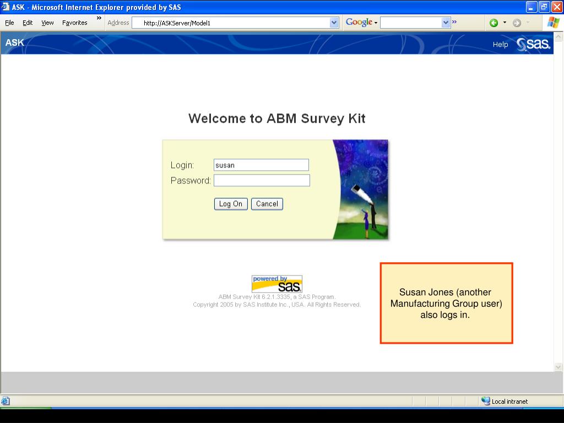Screen dimensions: 564x423
Task: Open the Back button history dropdown arrow
Action: click(505, 23)
